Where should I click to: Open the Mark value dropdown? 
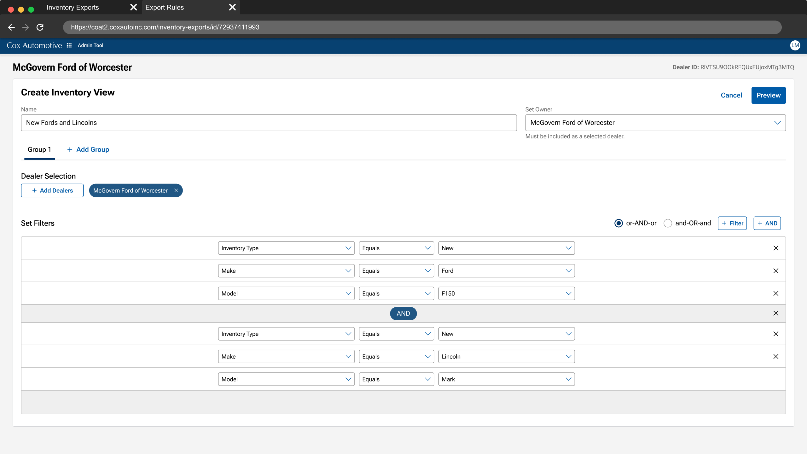(x=506, y=379)
